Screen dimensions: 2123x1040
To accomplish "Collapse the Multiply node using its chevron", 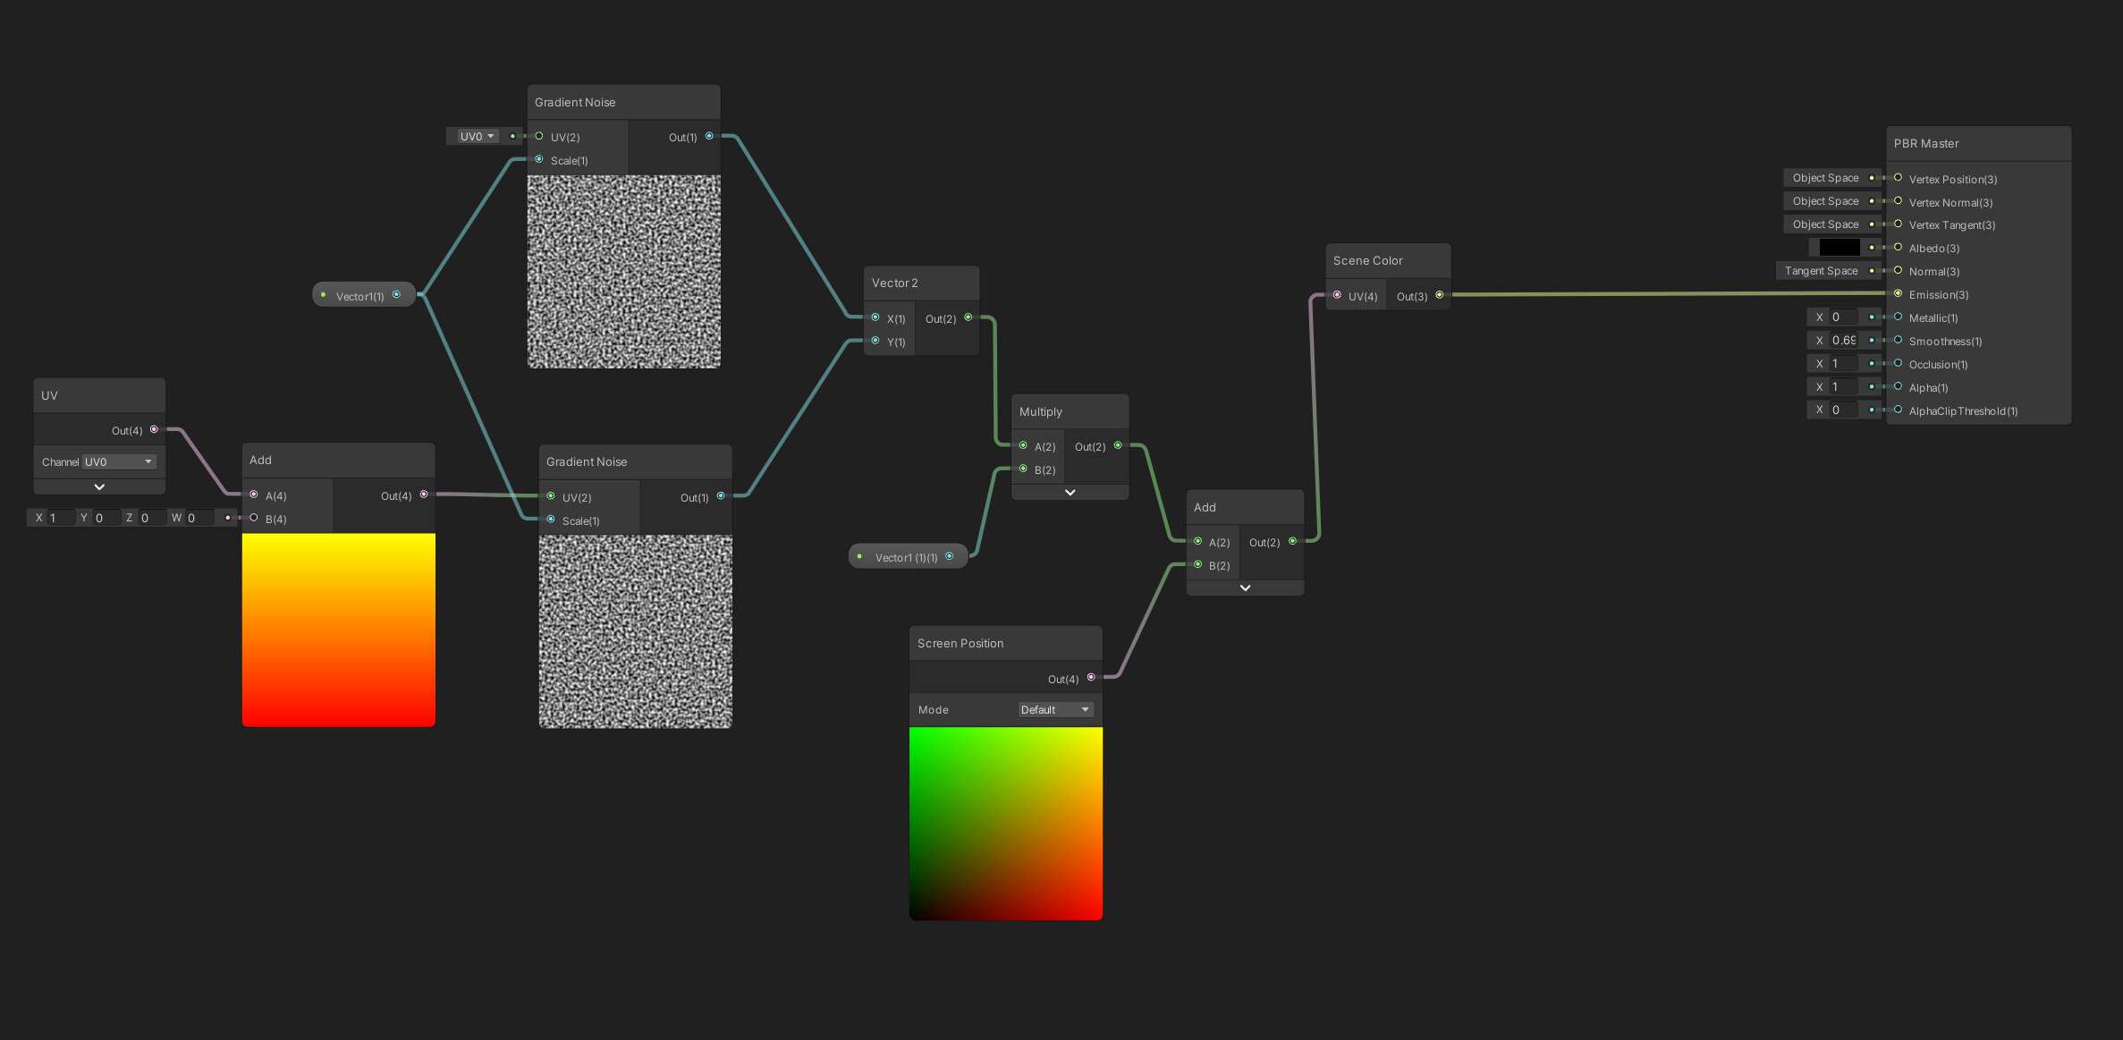I will coord(1070,492).
